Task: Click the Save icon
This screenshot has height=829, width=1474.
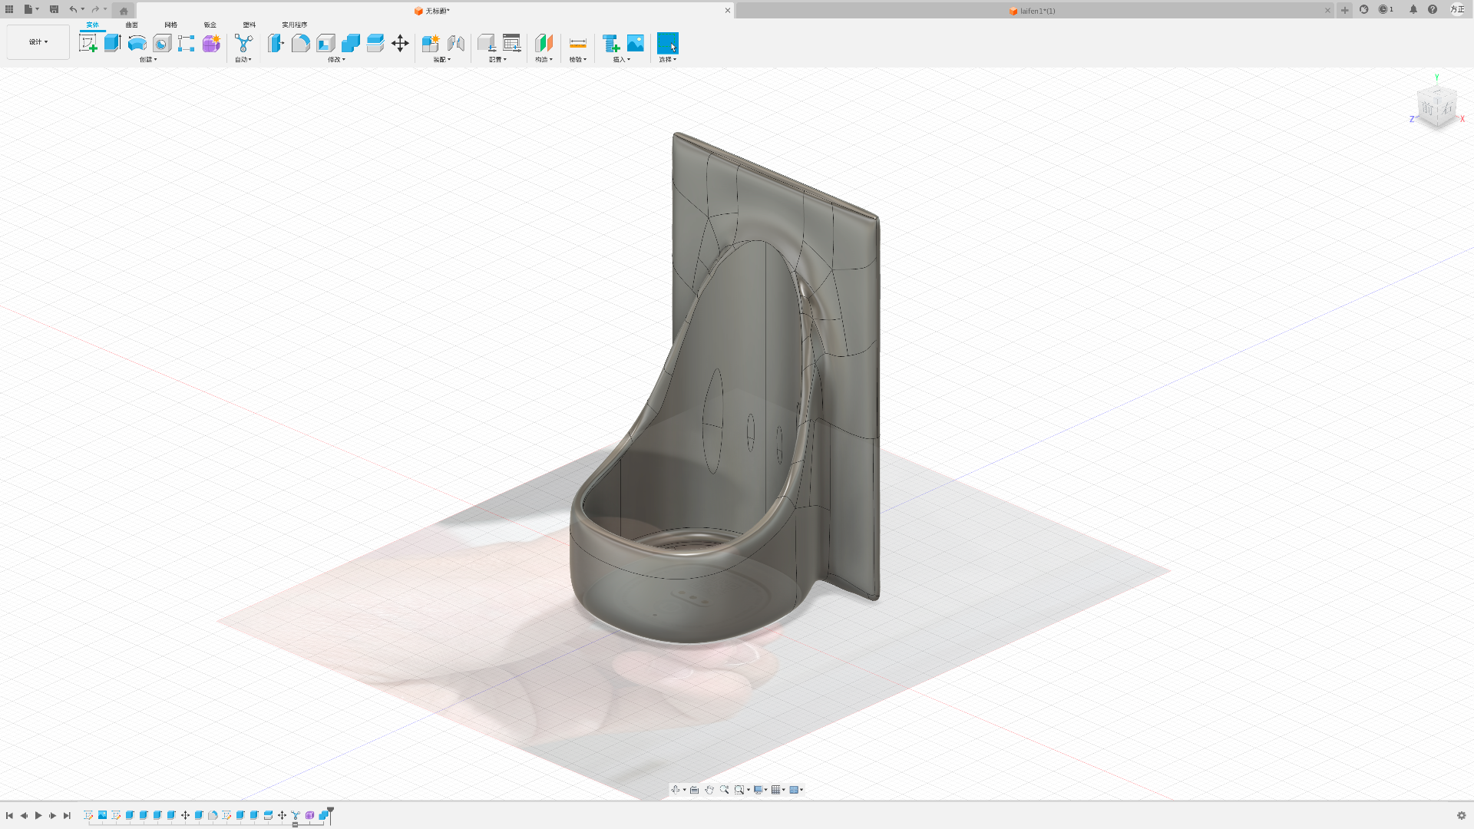Action: click(x=54, y=10)
